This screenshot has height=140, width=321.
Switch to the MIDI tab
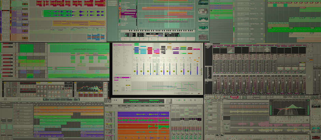tap(127, 106)
